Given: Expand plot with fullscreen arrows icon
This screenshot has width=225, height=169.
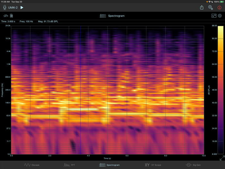Looking at the screenshot, I should (x=222, y=158).
